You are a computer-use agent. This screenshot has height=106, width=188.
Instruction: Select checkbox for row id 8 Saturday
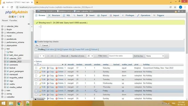pos(36,95)
